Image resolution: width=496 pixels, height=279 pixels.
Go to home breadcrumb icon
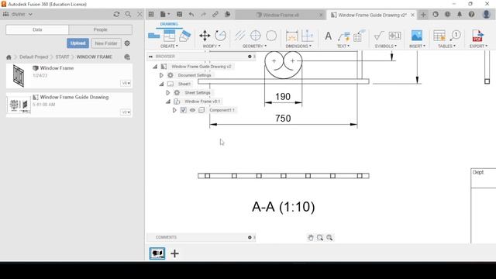9,57
